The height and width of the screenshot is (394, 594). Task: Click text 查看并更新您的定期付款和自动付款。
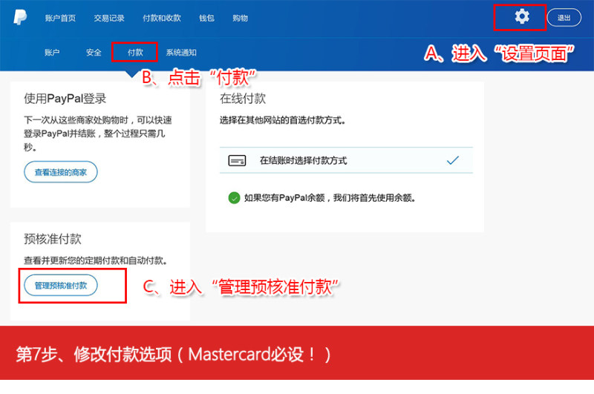click(96, 260)
